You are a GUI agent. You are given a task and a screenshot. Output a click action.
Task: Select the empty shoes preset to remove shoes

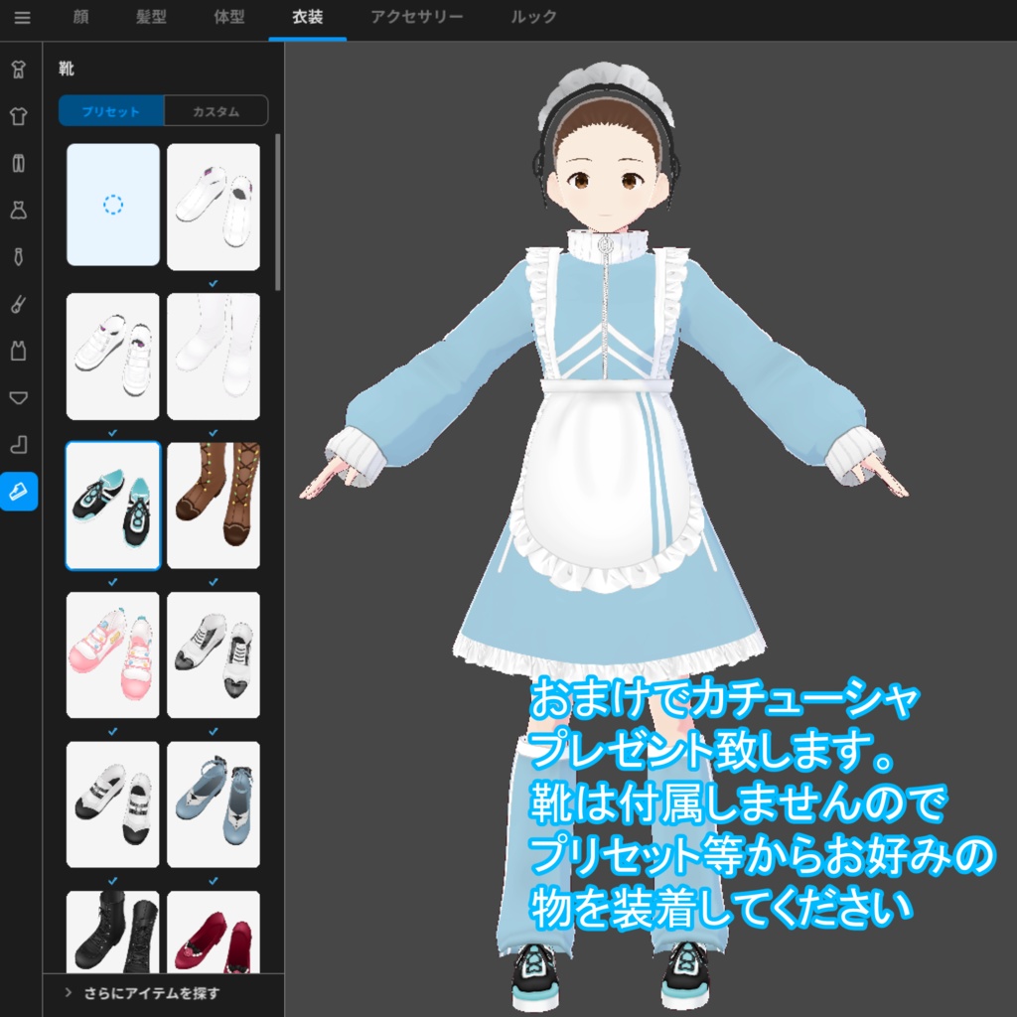112,206
